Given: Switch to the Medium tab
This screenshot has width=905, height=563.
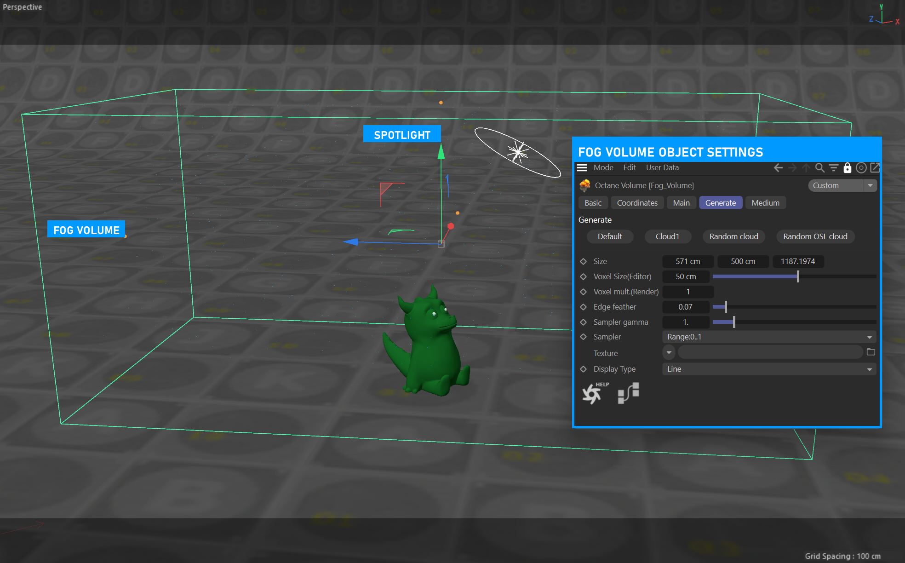Looking at the screenshot, I should 765,203.
